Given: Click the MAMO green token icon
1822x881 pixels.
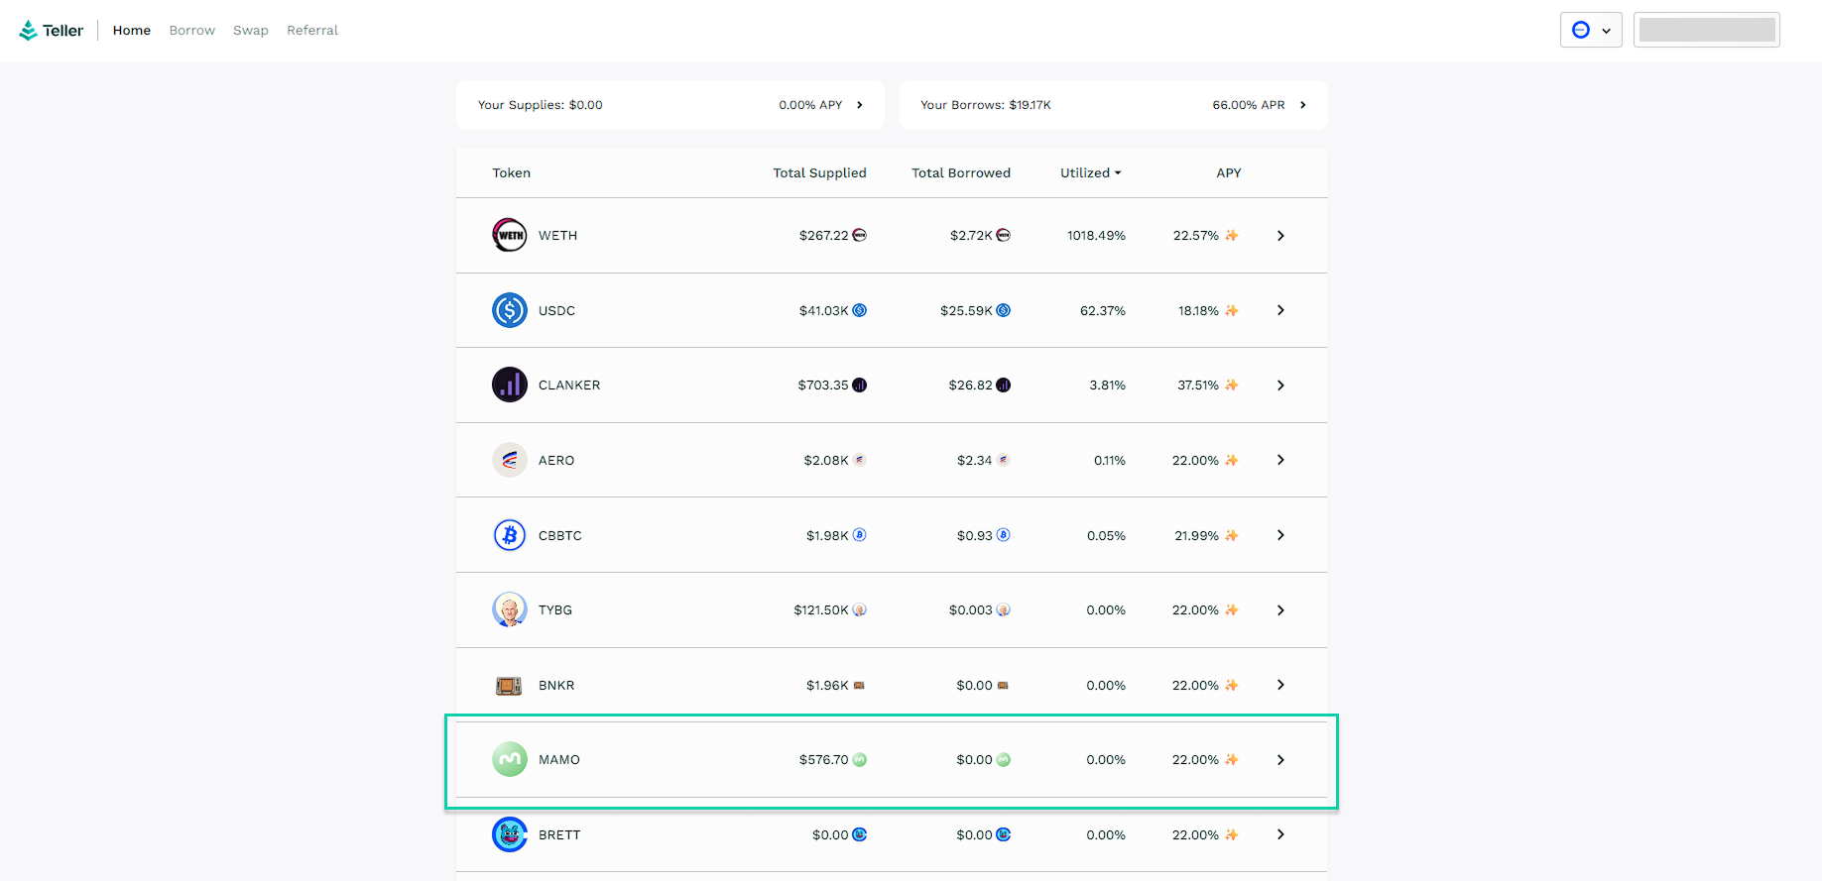Looking at the screenshot, I should click(510, 759).
